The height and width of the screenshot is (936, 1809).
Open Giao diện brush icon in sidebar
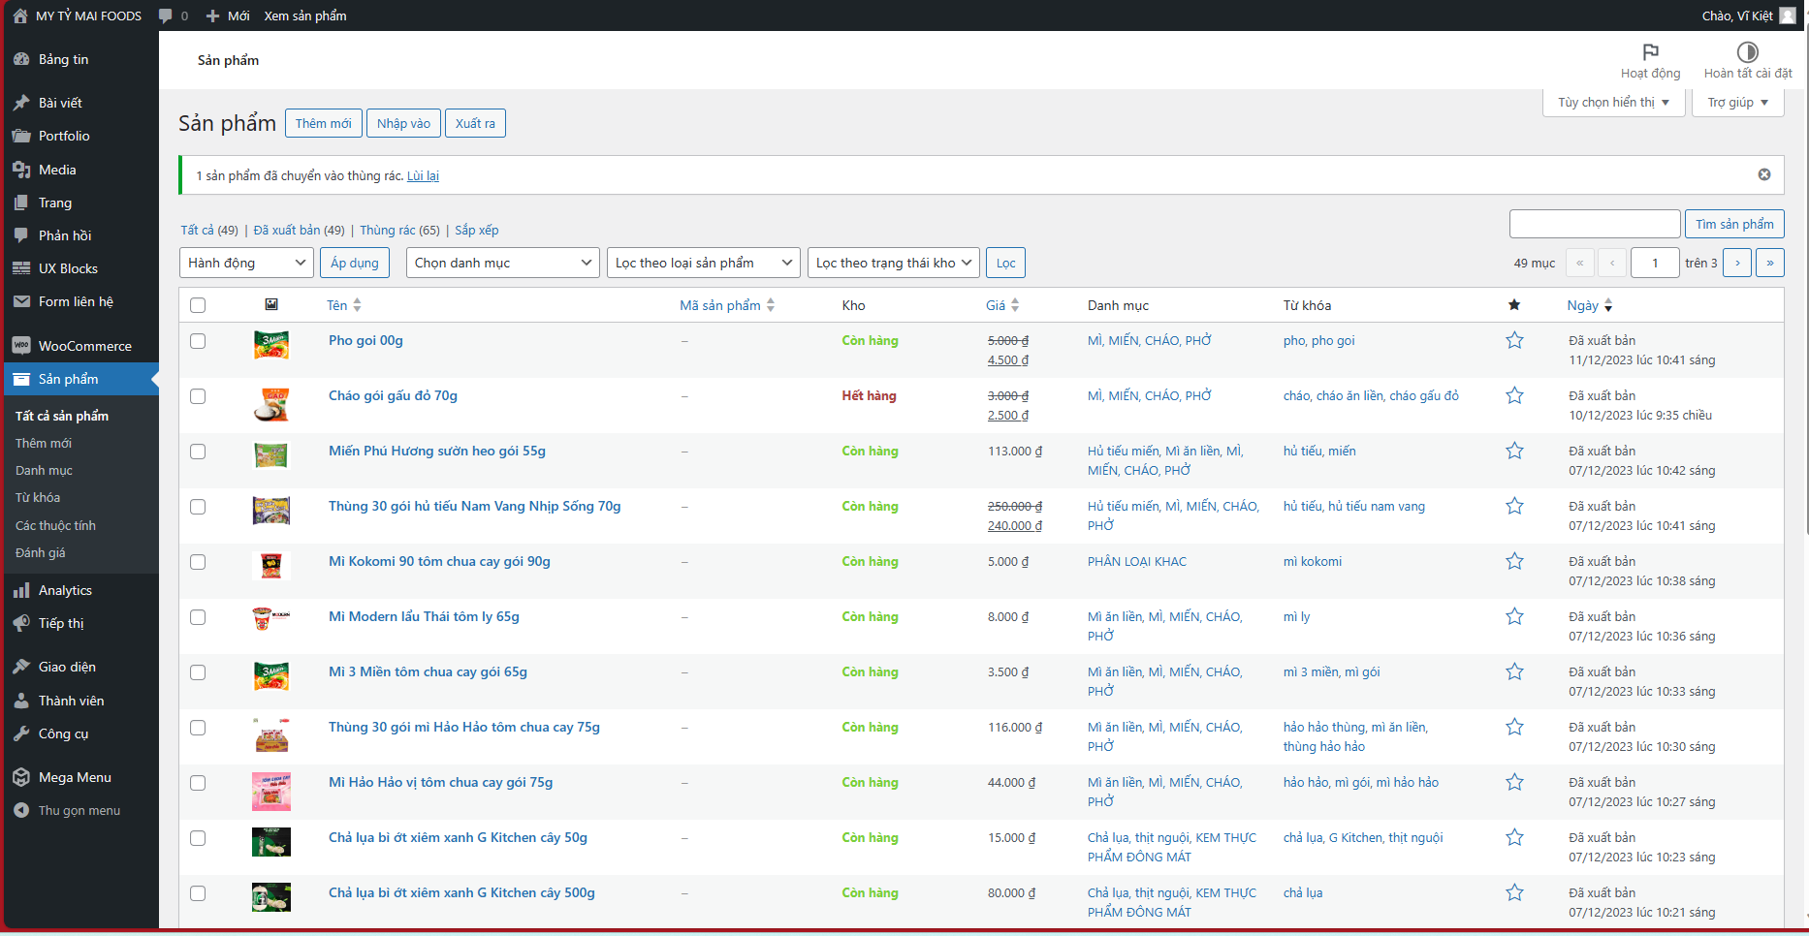tap(21, 667)
